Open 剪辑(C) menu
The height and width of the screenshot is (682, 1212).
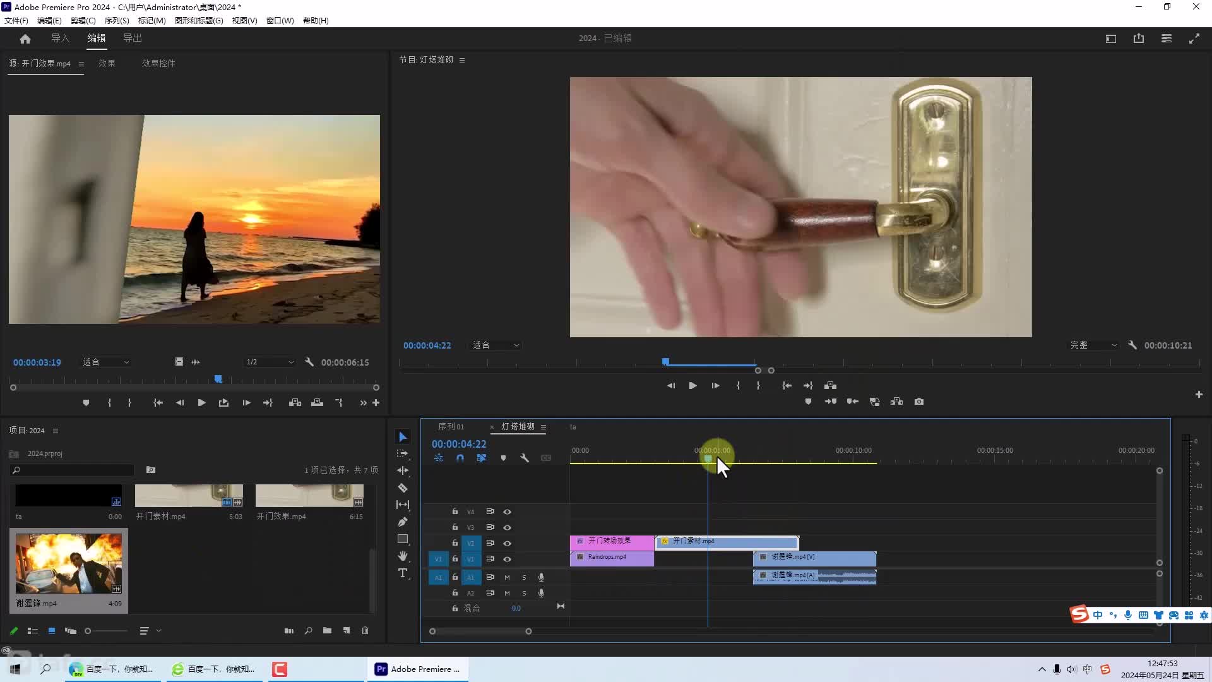(83, 21)
